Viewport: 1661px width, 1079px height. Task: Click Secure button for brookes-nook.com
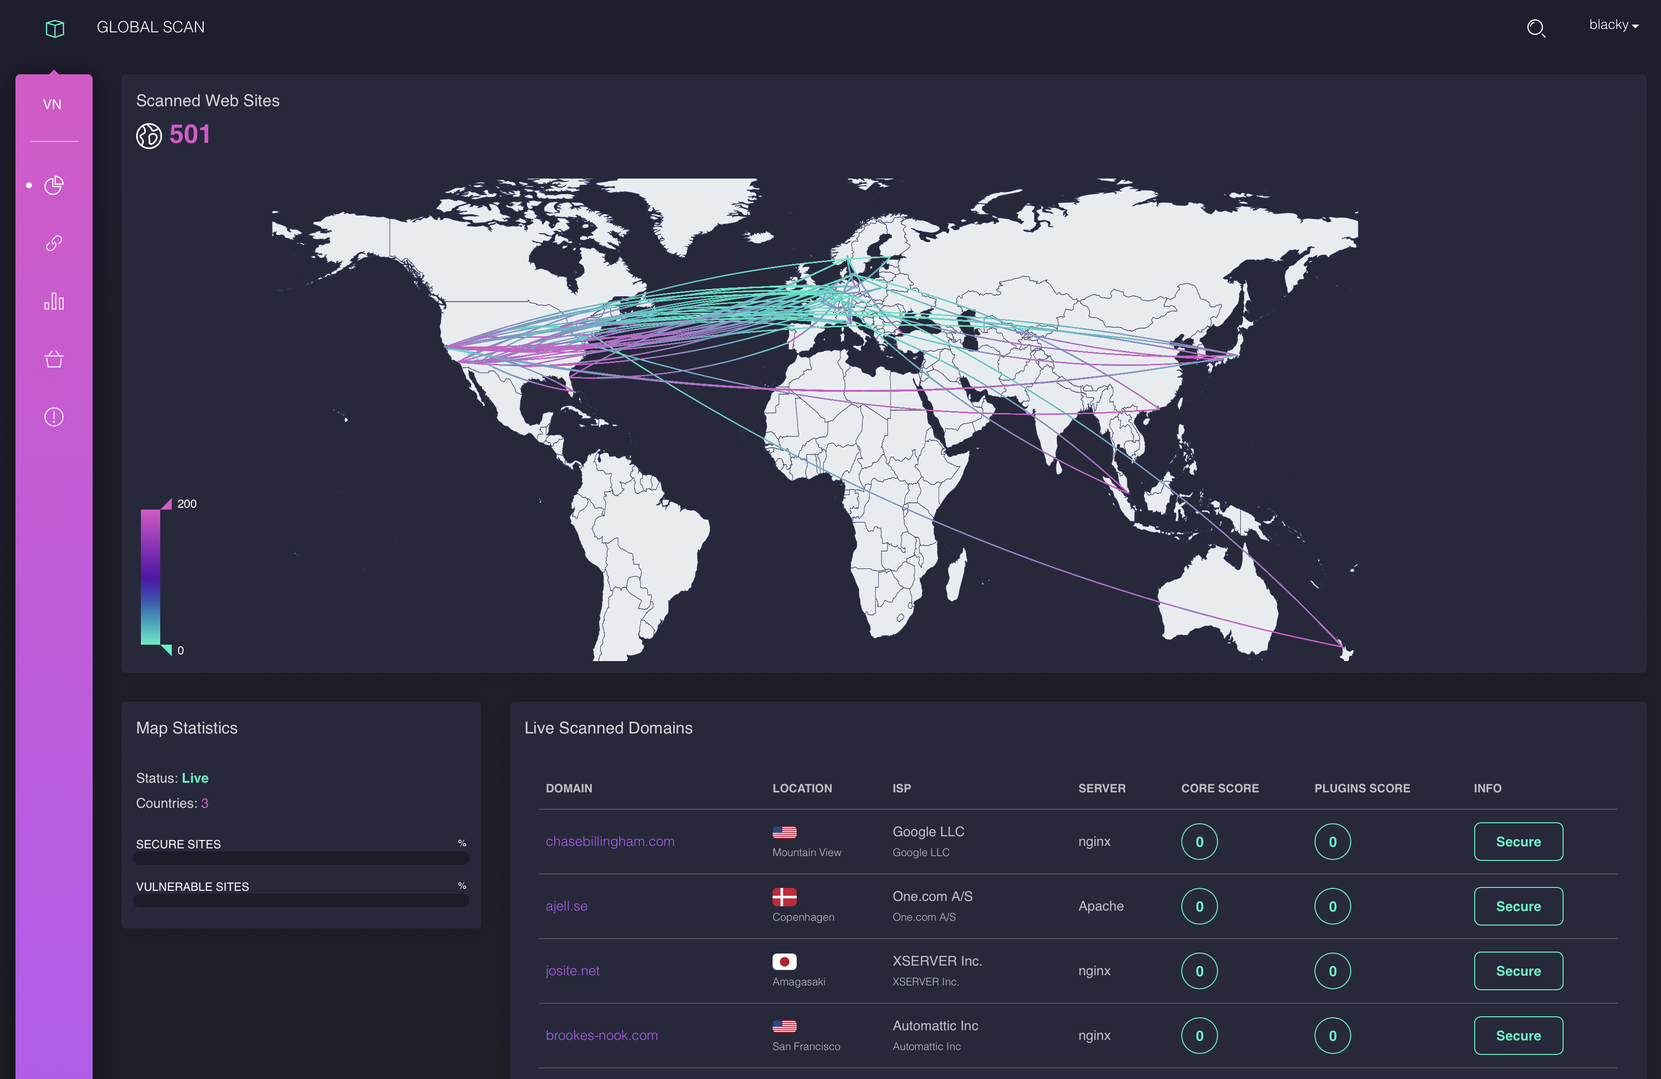pos(1518,1036)
